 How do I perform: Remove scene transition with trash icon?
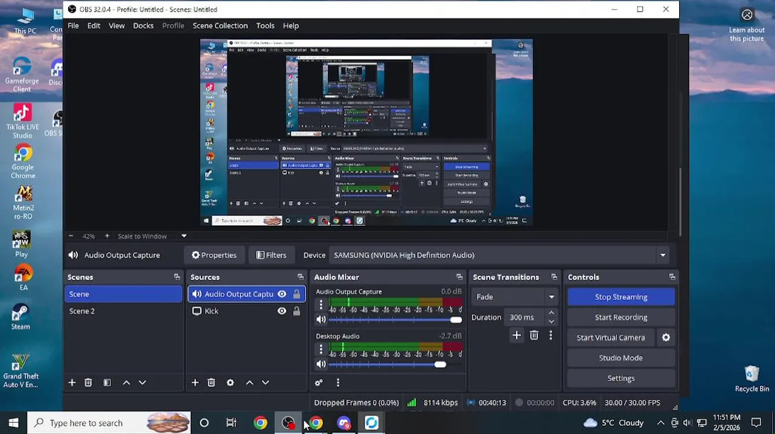point(534,335)
